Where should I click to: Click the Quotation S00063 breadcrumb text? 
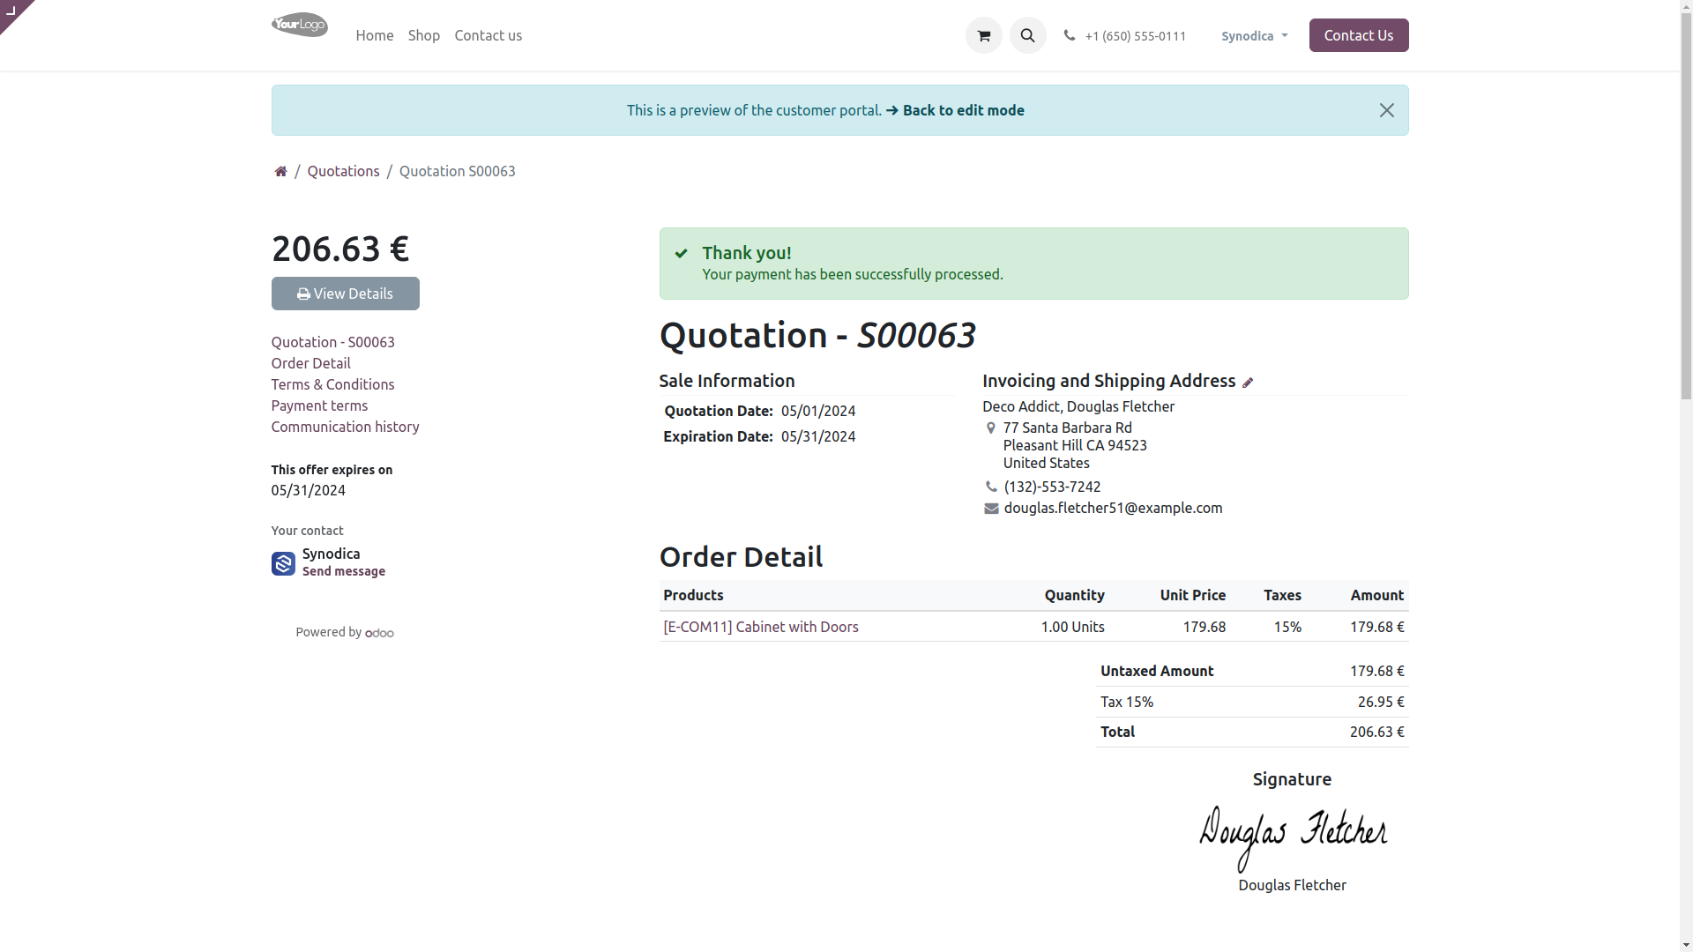457,171
